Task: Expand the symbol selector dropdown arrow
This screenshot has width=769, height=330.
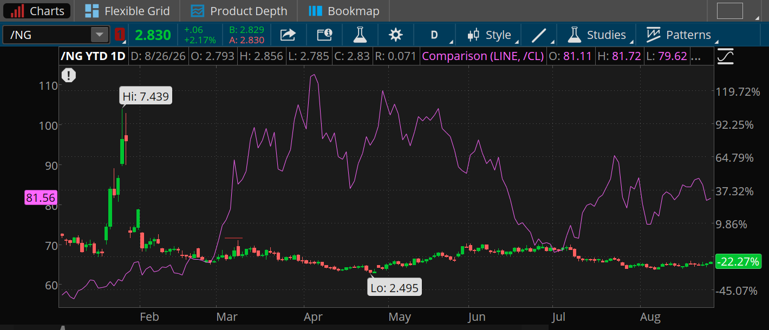Action: pos(100,35)
